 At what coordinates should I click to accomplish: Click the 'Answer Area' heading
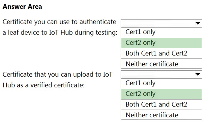coord(22,7)
